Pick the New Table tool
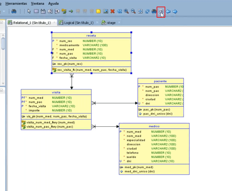The height and width of the screenshot is (191, 232). [x=36, y=11]
